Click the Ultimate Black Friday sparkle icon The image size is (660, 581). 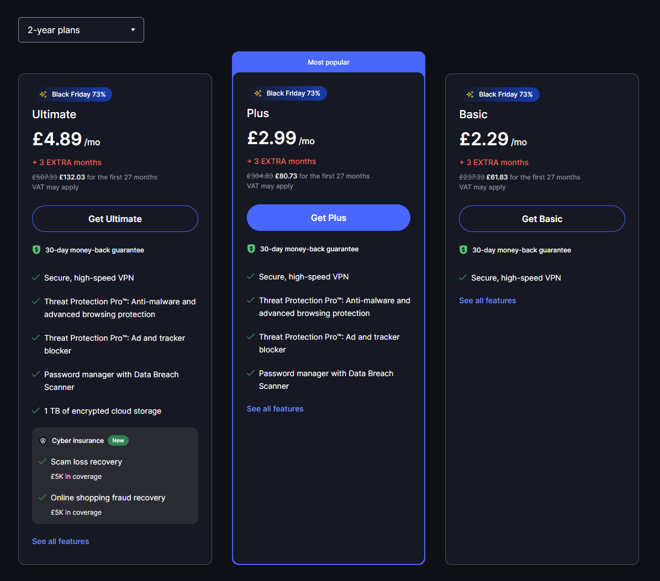coord(43,94)
